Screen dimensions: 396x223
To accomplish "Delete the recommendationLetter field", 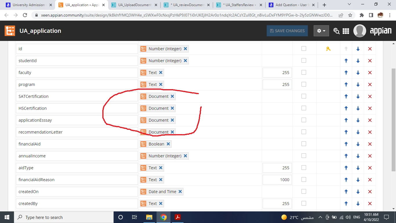I will pos(370,132).
